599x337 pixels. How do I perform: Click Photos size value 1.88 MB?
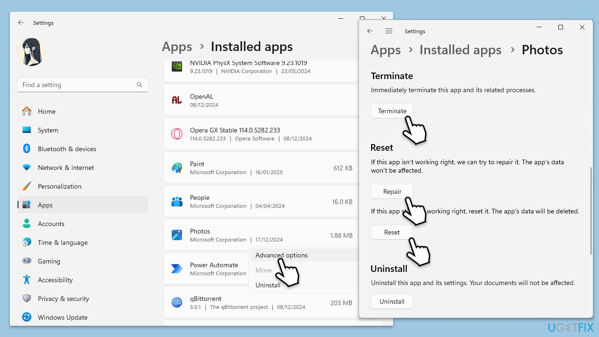click(x=341, y=235)
